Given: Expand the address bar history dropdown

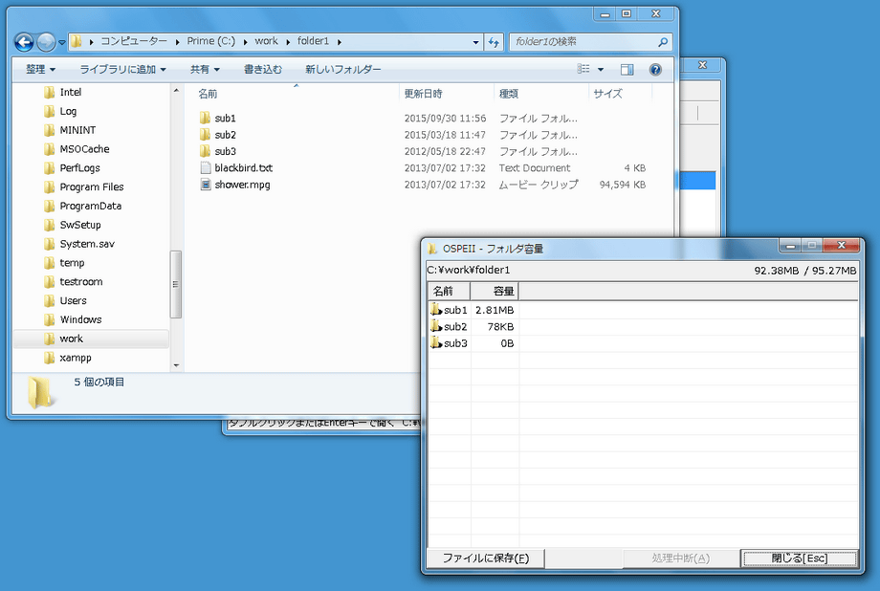Looking at the screenshot, I should pyautogui.click(x=476, y=42).
